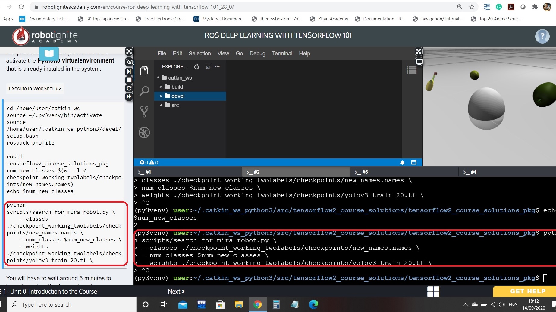
Task: Toggle the crossed-eye hide panel icon
Action: pyautogui.click(x=129, y=62)
